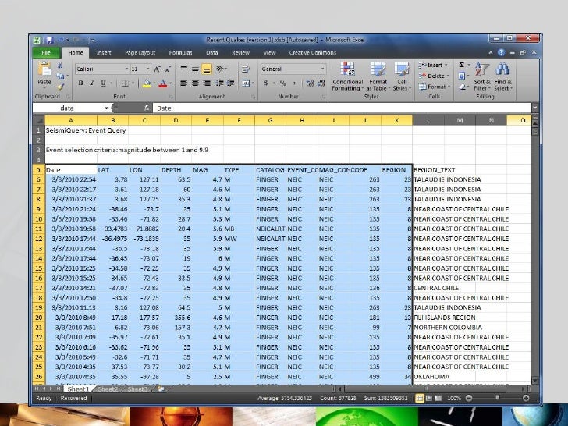
Task: Open the font size 11 dropdown
Action: point(147,69)
